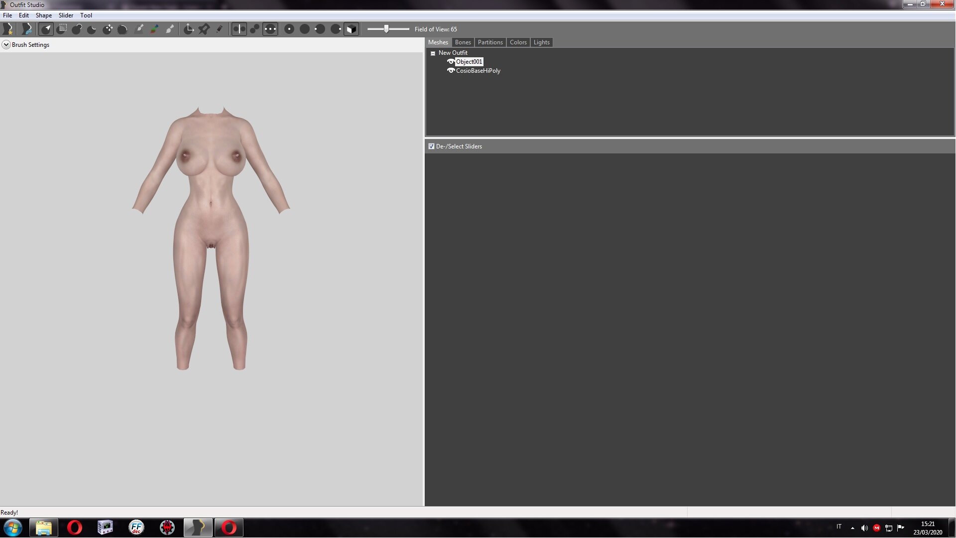This screenshot has height=538, width=956.
Task: Uncheck the De-/Select Sliders checkbox
Action: tap(431, 146)
